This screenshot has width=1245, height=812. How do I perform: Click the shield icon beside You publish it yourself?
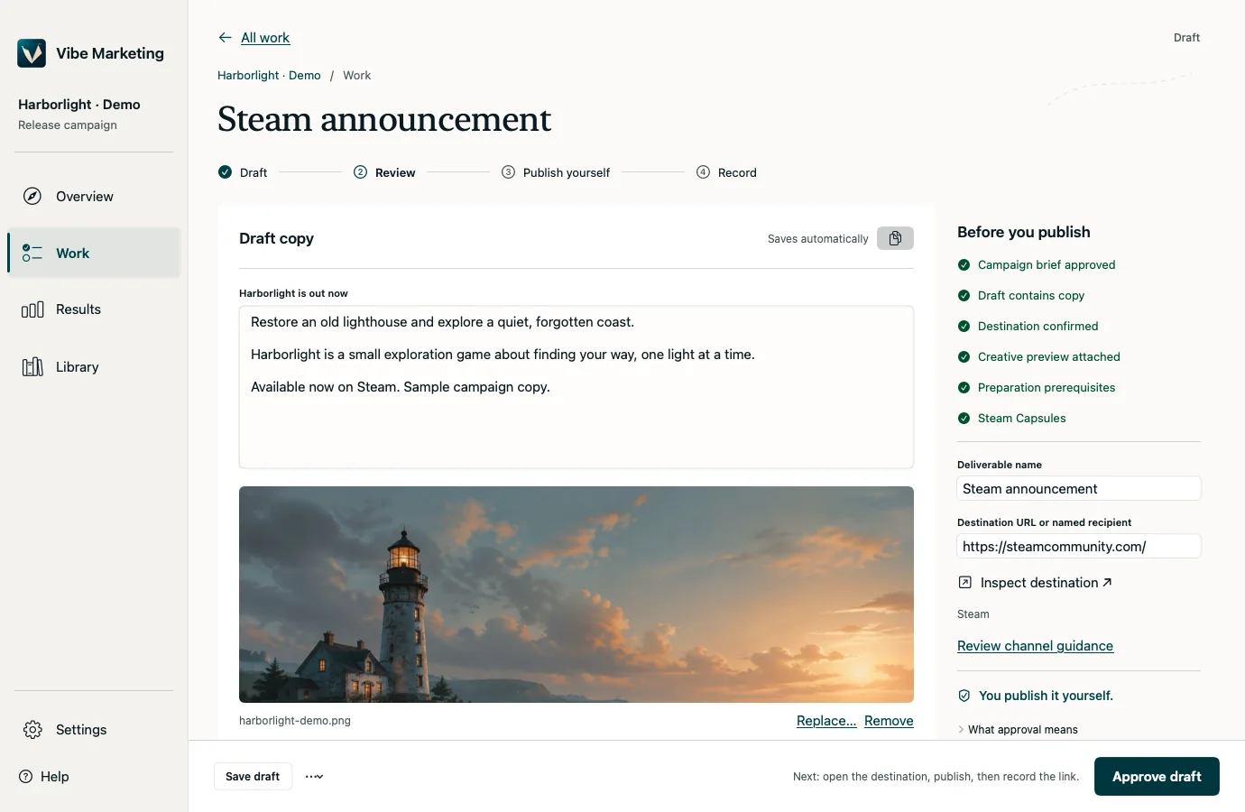tap(964, 695)
